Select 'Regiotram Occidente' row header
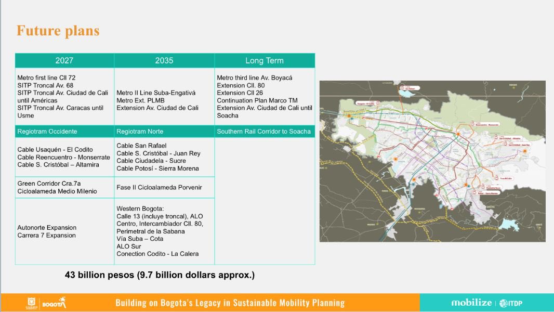 [64, 132]
